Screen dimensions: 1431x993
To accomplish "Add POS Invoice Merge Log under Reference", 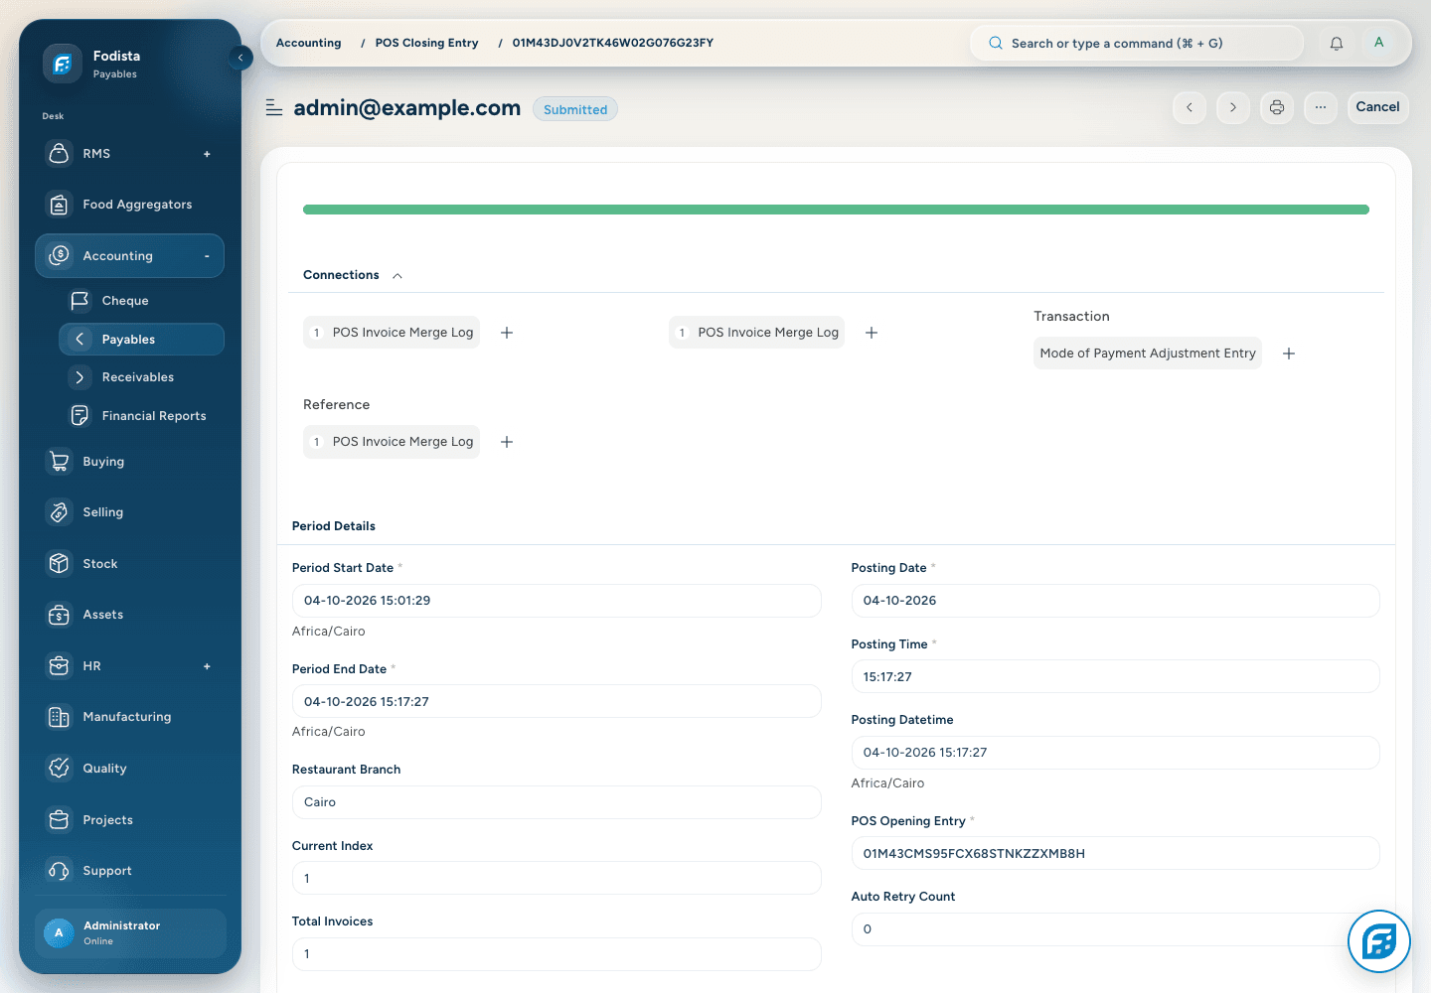I will tap(507, 442).
